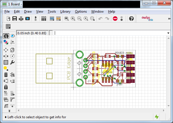The height and width of the screenshot is (123, 173).
Task: Select the Rotate tool
Action: (x=12, y=56)
